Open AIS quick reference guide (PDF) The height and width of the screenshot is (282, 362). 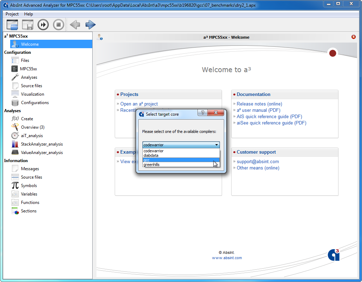click(269, 117)
